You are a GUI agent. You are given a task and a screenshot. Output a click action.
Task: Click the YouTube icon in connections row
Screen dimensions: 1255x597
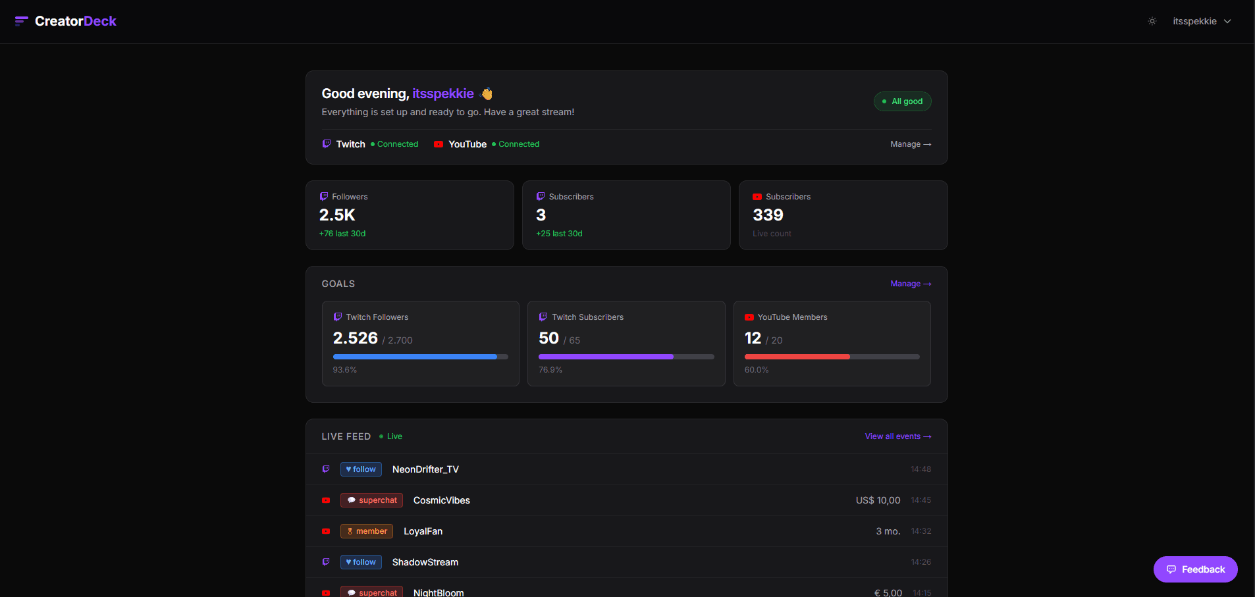(439, 144)
